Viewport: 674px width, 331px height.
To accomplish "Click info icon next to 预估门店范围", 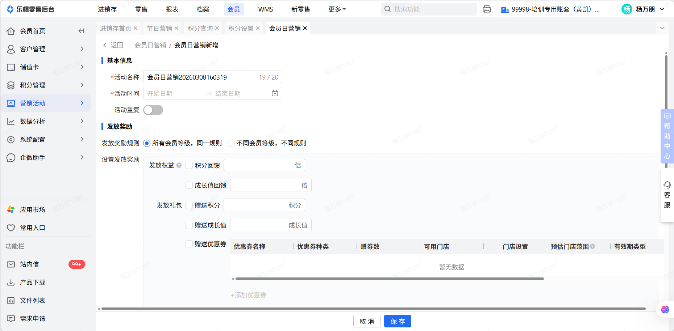I will coord(592,246).
